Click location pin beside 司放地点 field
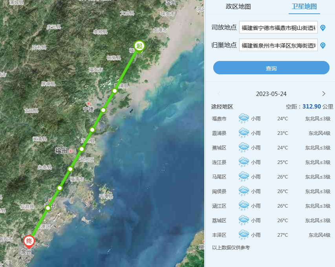The height and width of the screenshot is (267, 335). tap(323, 28)
